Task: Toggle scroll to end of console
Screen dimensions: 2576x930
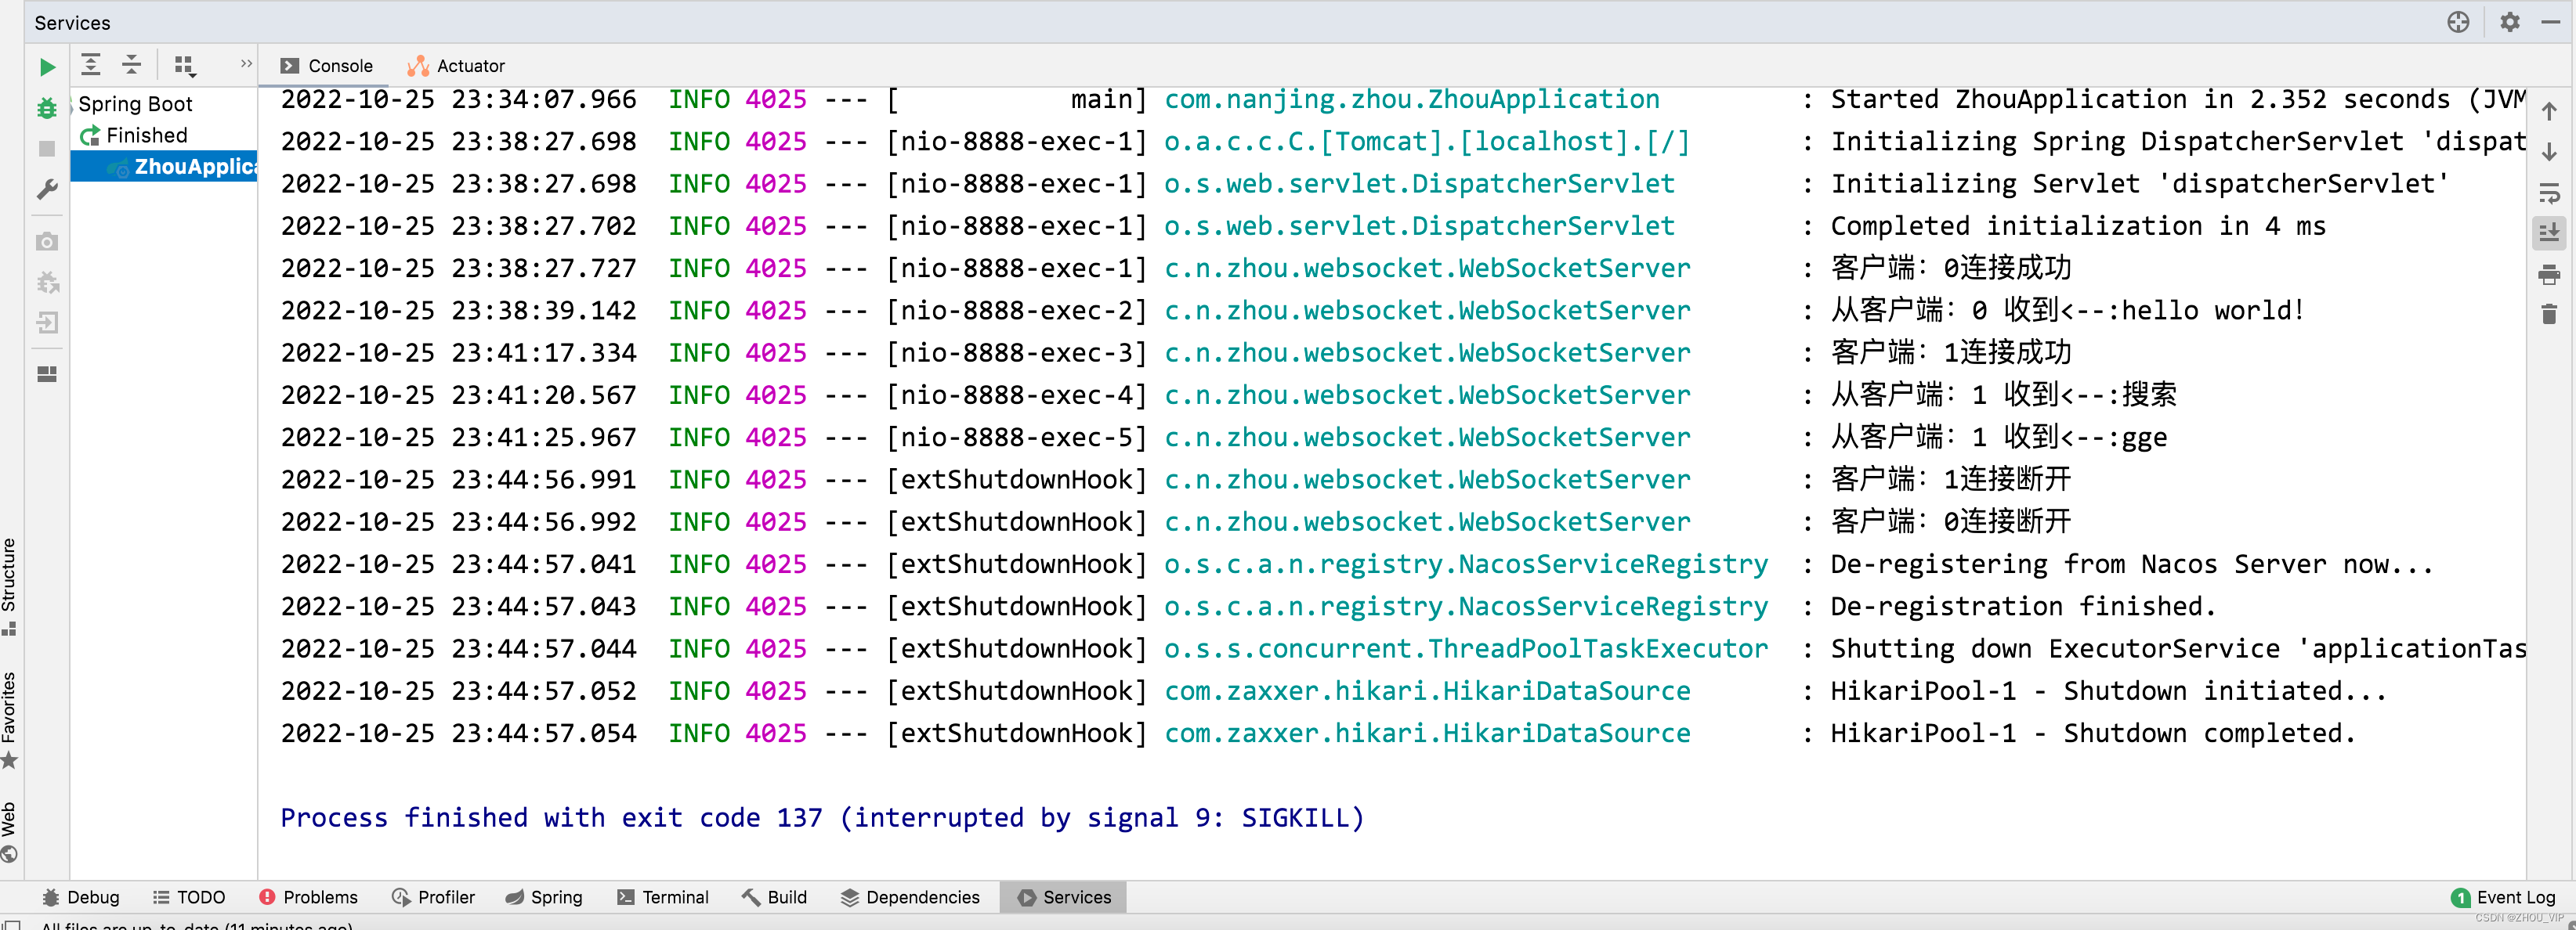Action: point(2549,232)
